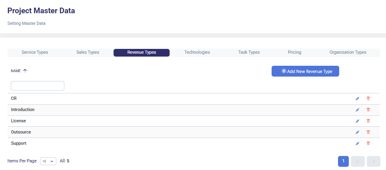Edit the Introduction revenue type

point(357,110)
